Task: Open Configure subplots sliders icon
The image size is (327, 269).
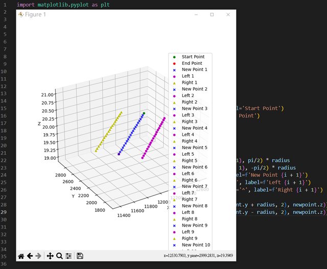Action: pos(68,256)
